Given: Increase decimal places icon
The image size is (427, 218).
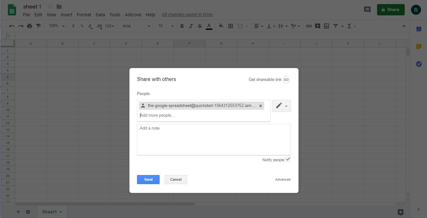Looking at the screenshot, I should 99,26.
